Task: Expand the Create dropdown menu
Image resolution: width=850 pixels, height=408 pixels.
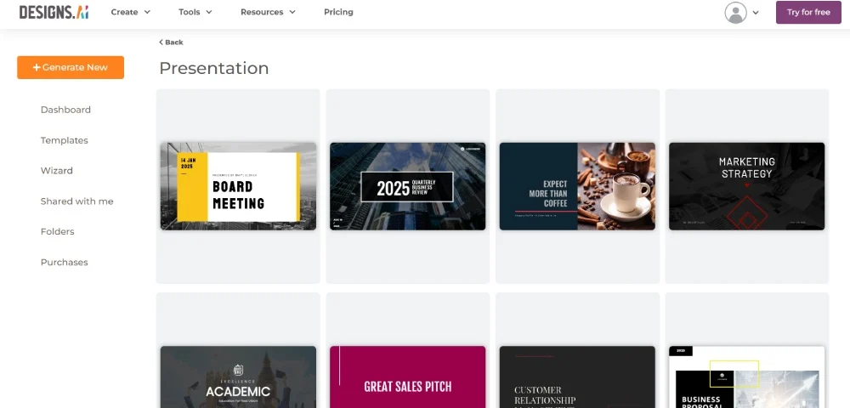Action: click(x=130, y=13)
